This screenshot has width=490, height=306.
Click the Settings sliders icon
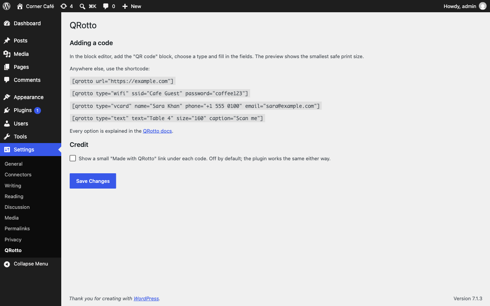pos(7,150)
